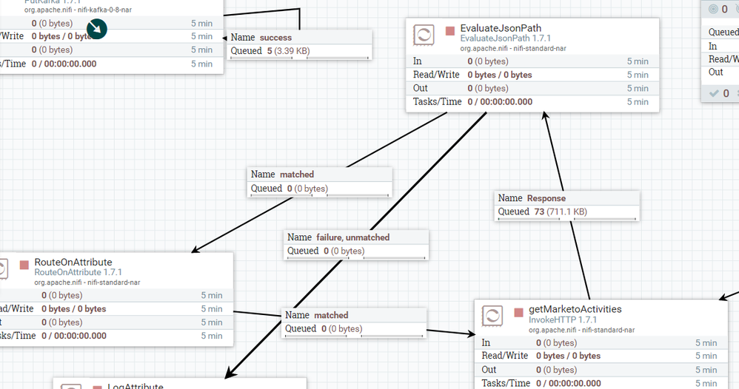Screen dimensions: 739x389
Task: Click the checkmark count in process group
Action: pos(720,93)
